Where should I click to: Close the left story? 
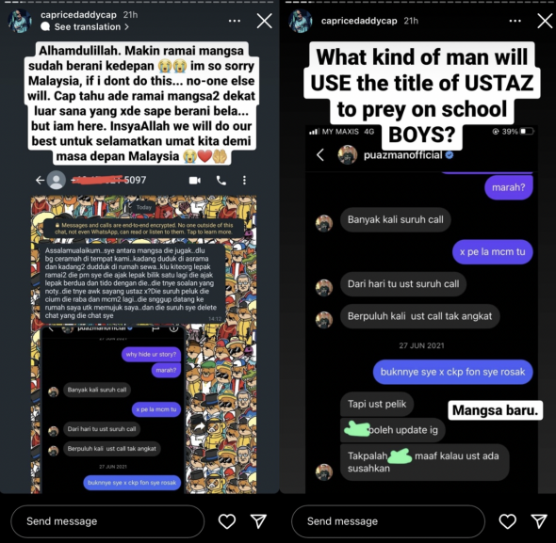(x=265, y=21)
